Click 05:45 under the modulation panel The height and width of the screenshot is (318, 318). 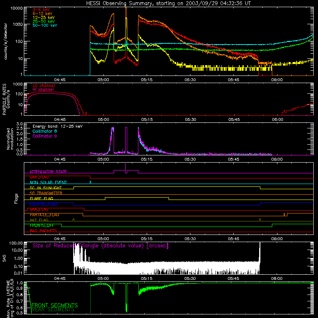233,159
